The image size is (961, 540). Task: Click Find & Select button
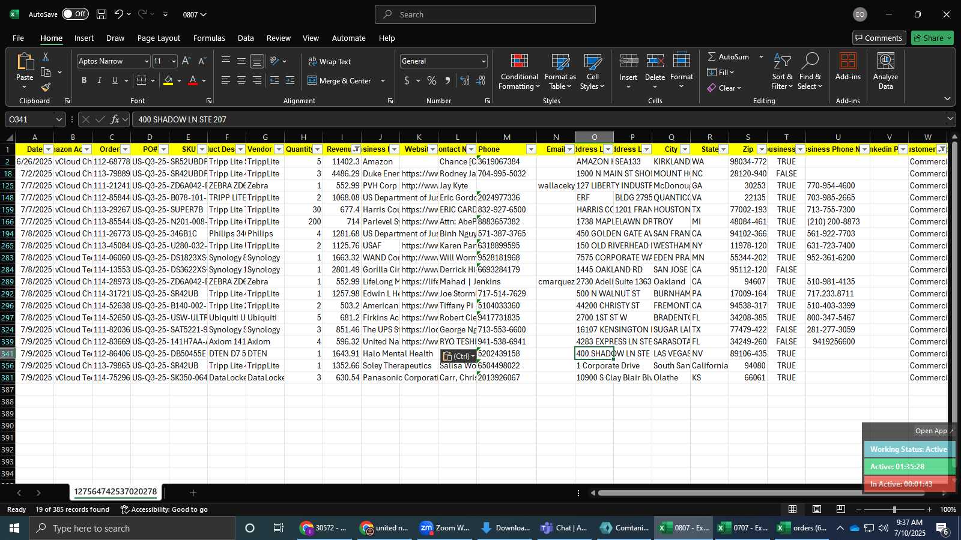point(810,72)
